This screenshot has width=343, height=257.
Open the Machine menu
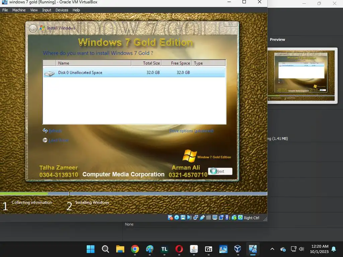[19, 10]
